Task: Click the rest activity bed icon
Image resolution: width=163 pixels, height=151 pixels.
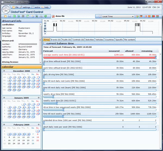Action: pyautogui.click(x=45, y=31)
